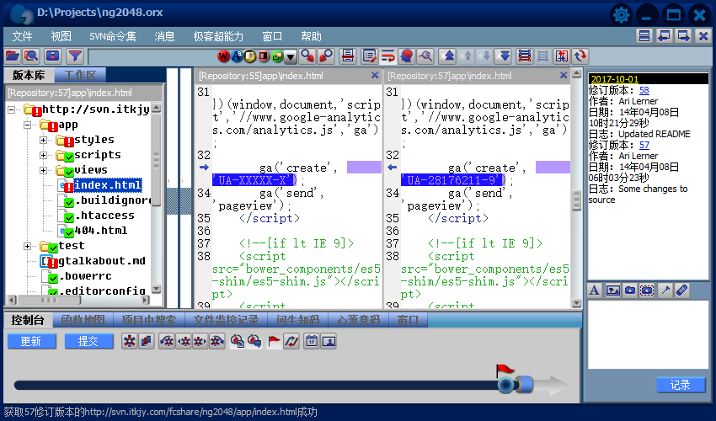Click the 记录 button
Viewport: 716px width, 421px height.
[681, 385]
